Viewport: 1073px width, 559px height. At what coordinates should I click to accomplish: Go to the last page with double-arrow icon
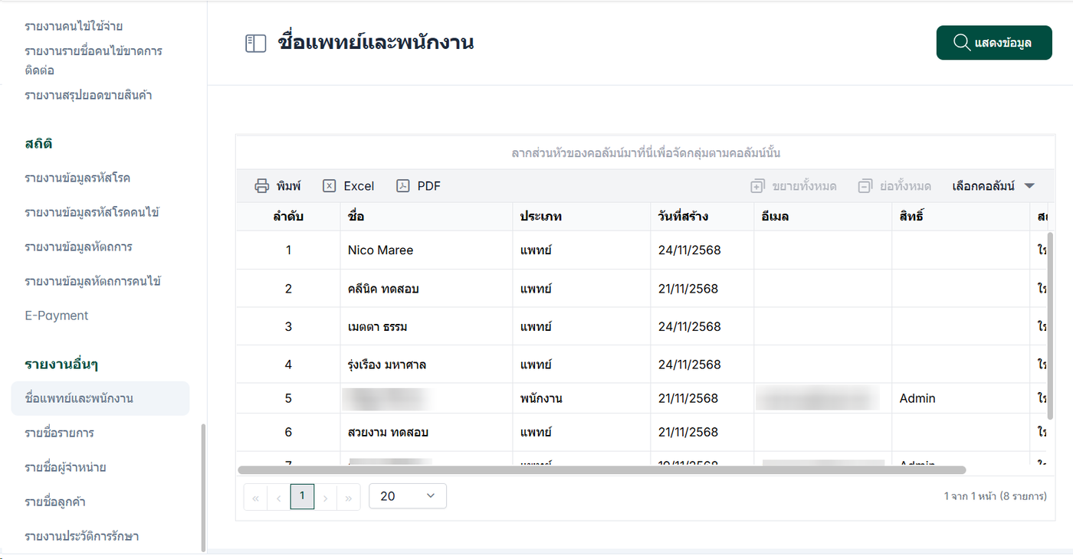348,497
